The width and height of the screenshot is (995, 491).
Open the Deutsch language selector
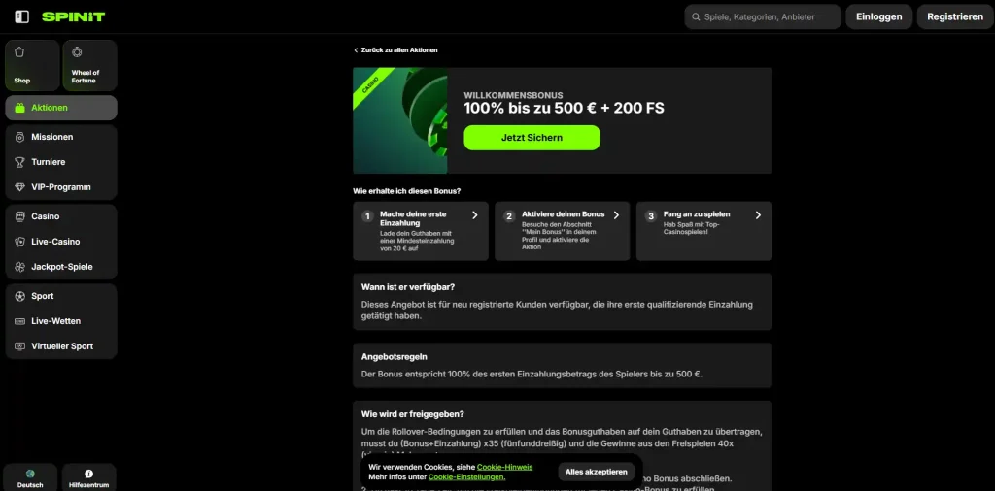coord(30,477)
